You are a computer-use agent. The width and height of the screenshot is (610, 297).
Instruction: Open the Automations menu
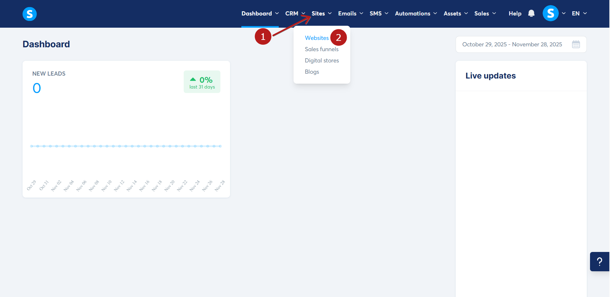pos(415,13)
